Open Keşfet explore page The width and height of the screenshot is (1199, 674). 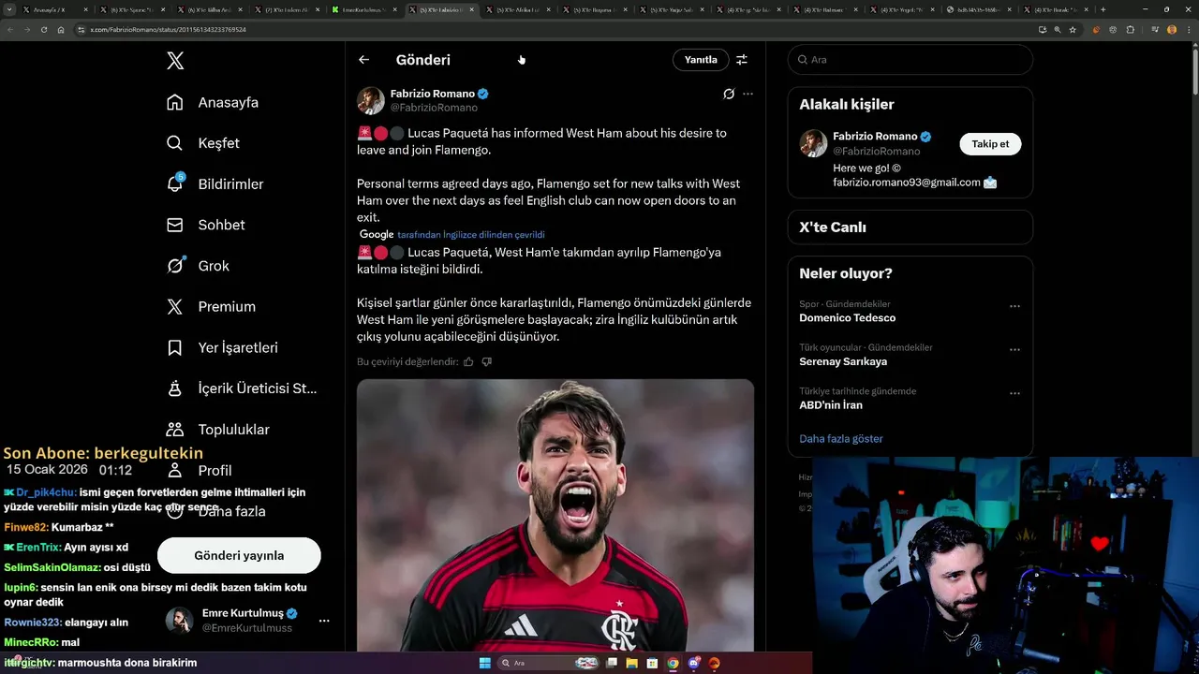(203, 143)
